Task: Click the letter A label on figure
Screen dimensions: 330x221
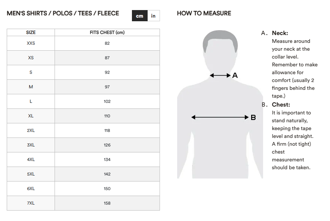Action: [x=235, y=75]
